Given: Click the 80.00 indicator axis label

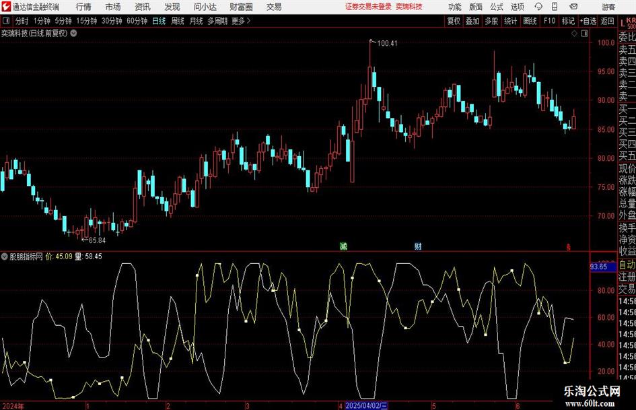Looking at the screenshot, I should pos(606,291).
